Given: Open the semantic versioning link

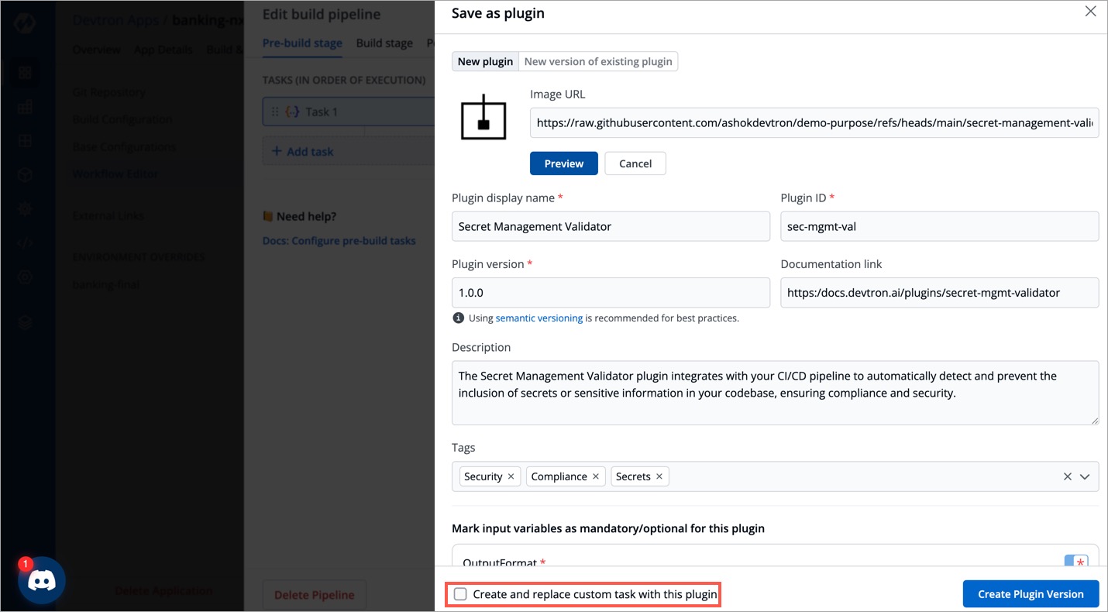Looking at the screenshot, I should 539,318.
